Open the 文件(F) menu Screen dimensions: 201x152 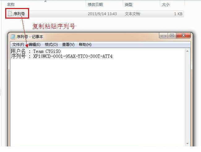(18, 45)
